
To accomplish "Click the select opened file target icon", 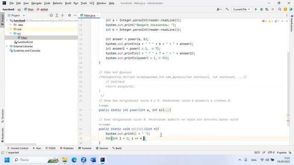I will (x=51, y=15).
